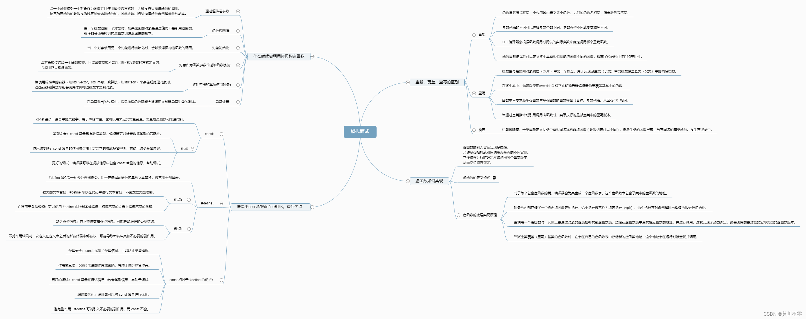The image size is (806, 319).
Task: Collapse circle next to 通过值传递参数
Action: click(x=238, y=12)
